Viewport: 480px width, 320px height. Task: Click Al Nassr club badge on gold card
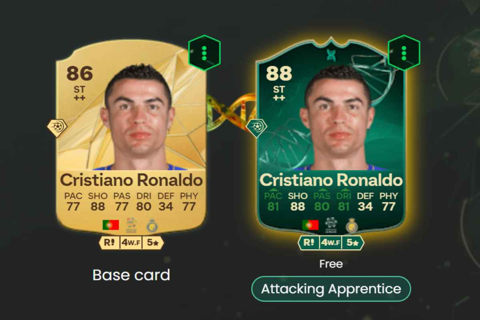tap(152, 225)
